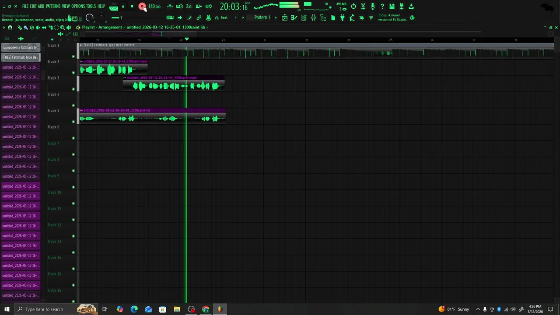Select the playlist Draw pencil tool

click(20, 28)
